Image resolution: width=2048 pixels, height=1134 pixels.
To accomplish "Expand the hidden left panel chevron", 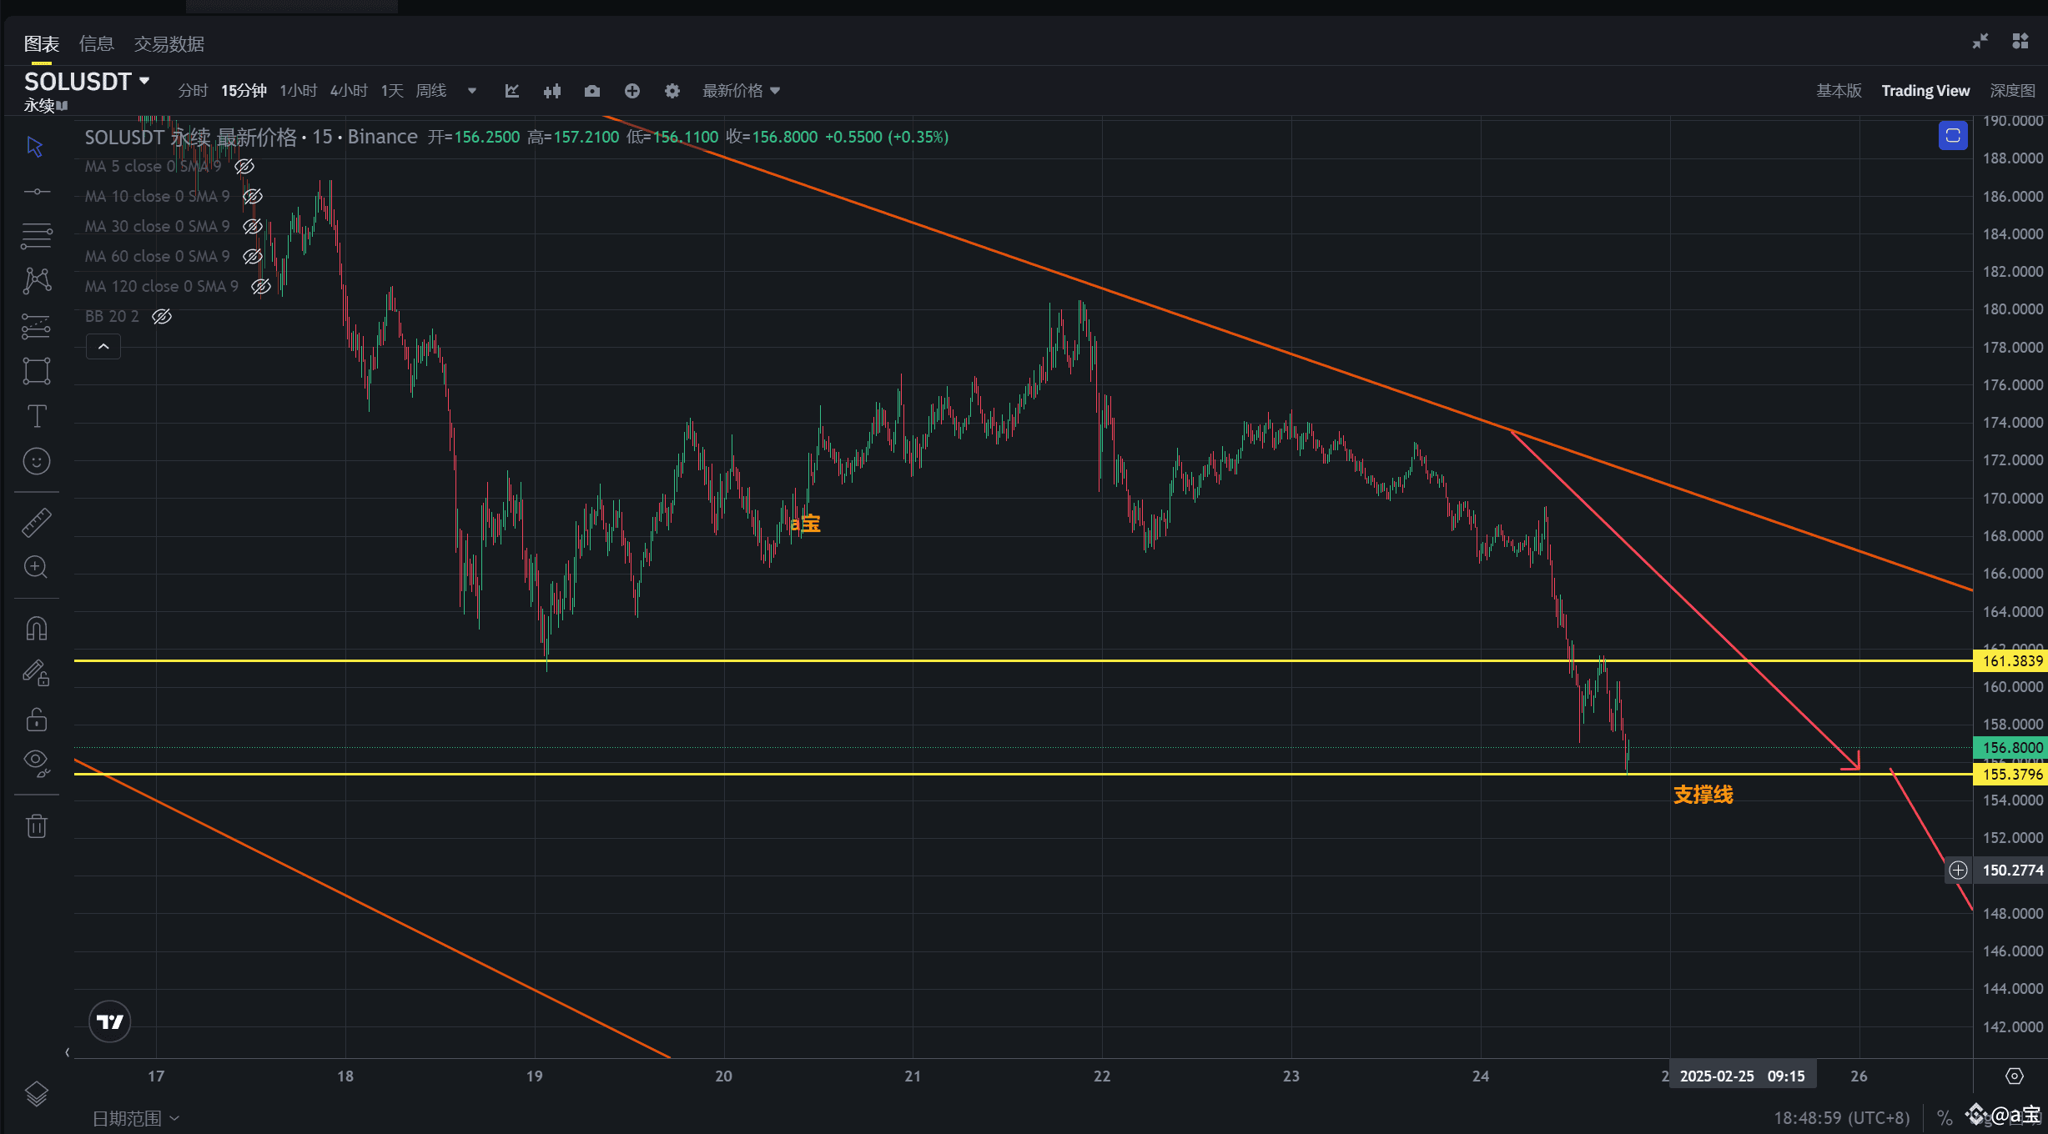I will point(68,1052).
